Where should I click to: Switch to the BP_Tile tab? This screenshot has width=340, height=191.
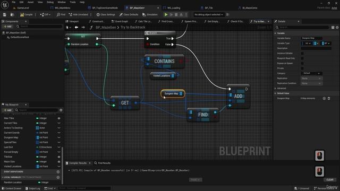(209, 8)
